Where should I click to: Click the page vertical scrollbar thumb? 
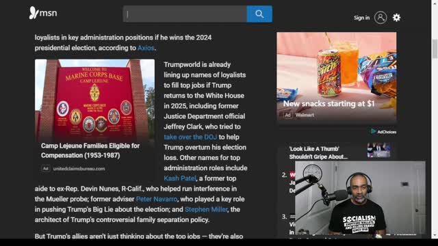click(435, 49)
